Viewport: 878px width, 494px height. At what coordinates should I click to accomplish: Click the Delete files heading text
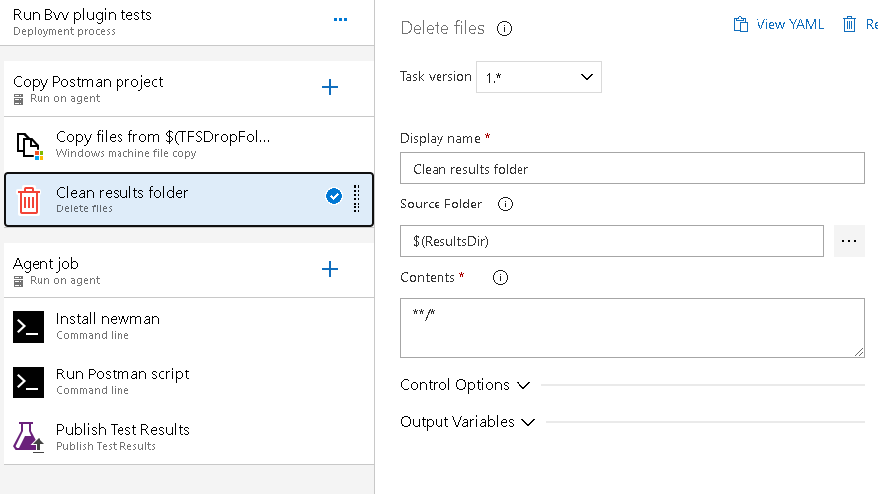442,28
